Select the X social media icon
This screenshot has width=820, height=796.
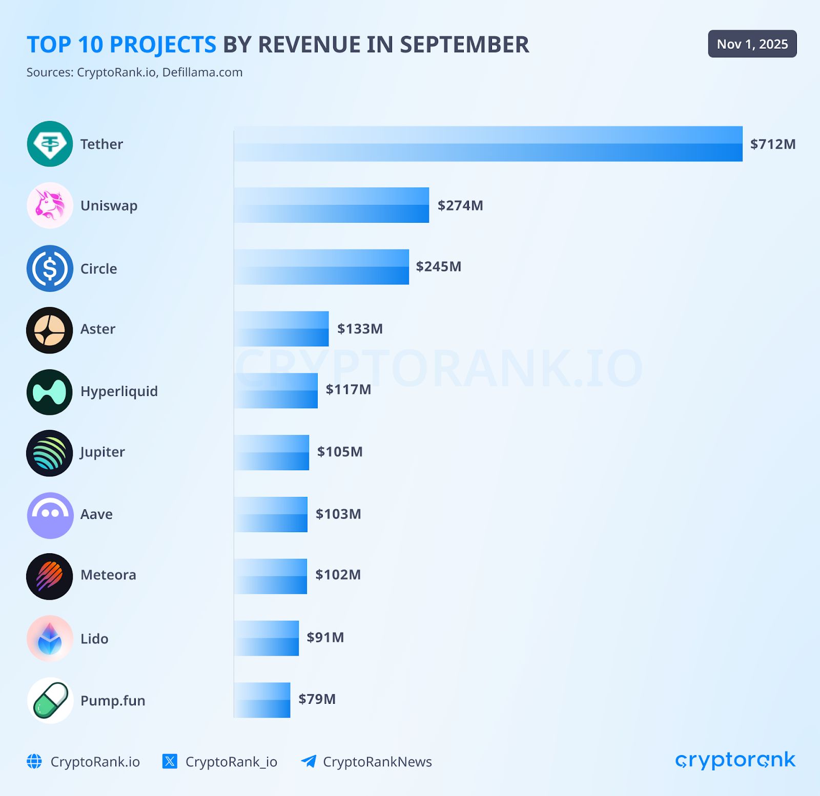click(x=169, y=762)
